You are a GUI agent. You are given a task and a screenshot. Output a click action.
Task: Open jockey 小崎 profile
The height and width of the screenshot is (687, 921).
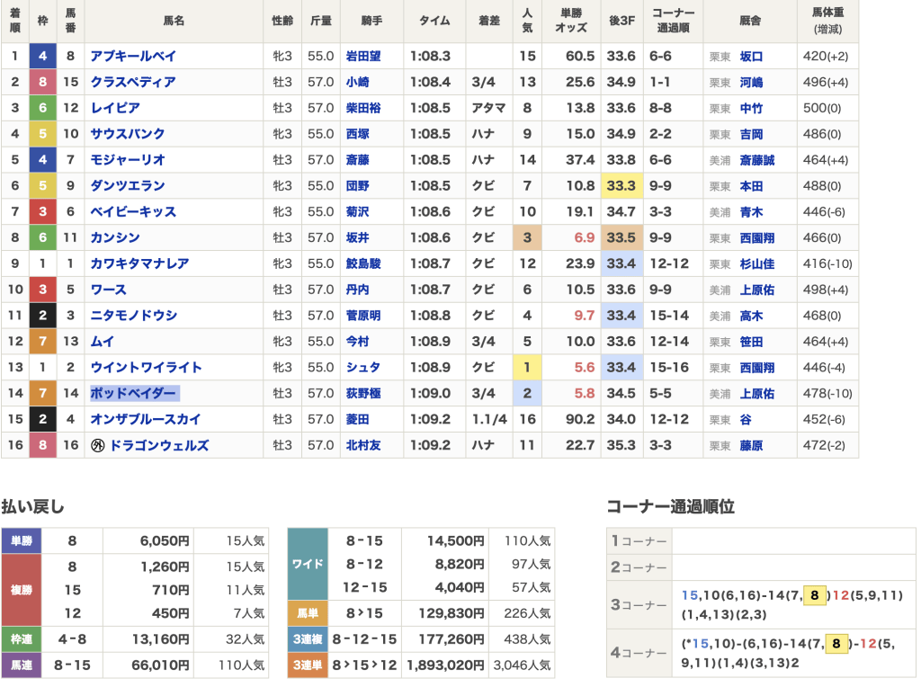coord(357,82)
